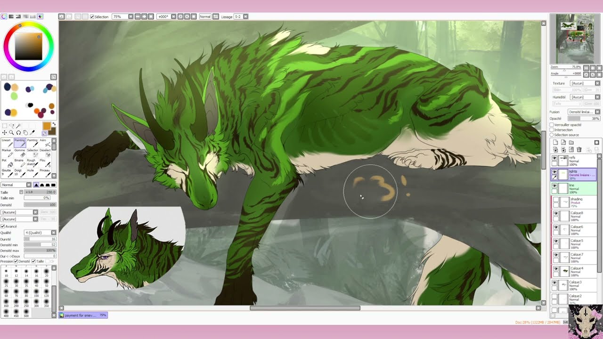The width and height of the screenshot is (603, 339).
Task: Select the hand pan tool
Action: (25, 133)
